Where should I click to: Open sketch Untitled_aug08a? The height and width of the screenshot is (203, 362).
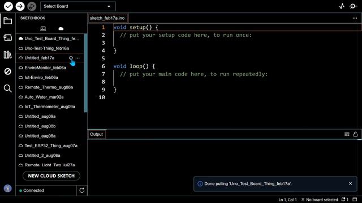40,136
